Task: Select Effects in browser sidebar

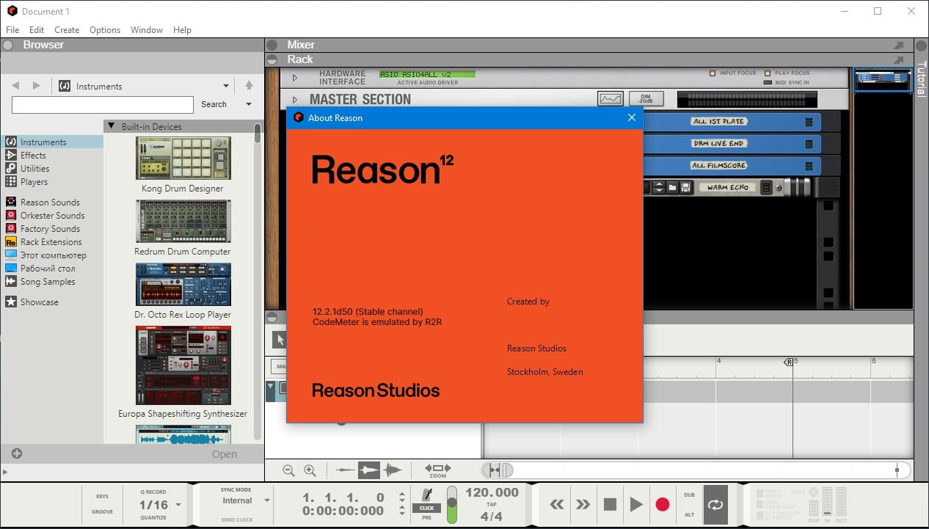Action: pyautogui.click(x=33, y=156)
